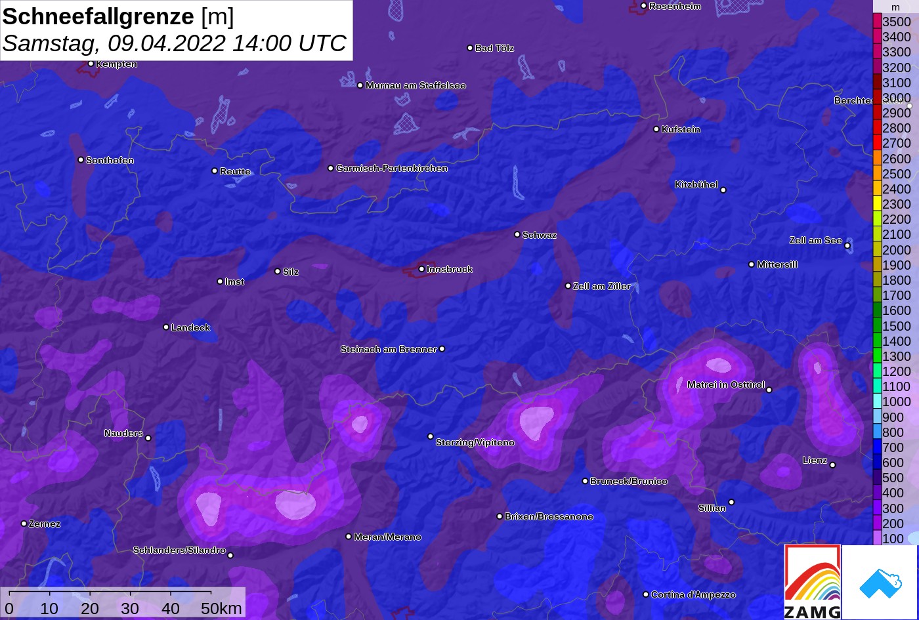Click the 50km scale bar label
919x620 pixels.
pos(221,608)
